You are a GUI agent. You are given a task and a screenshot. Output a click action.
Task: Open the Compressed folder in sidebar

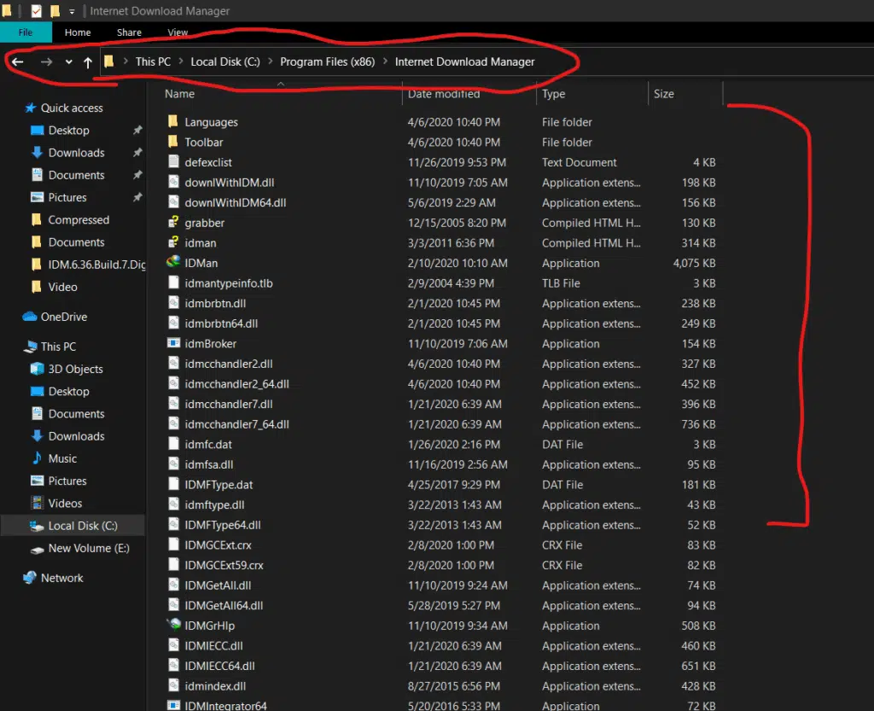[x=78, y=219]
